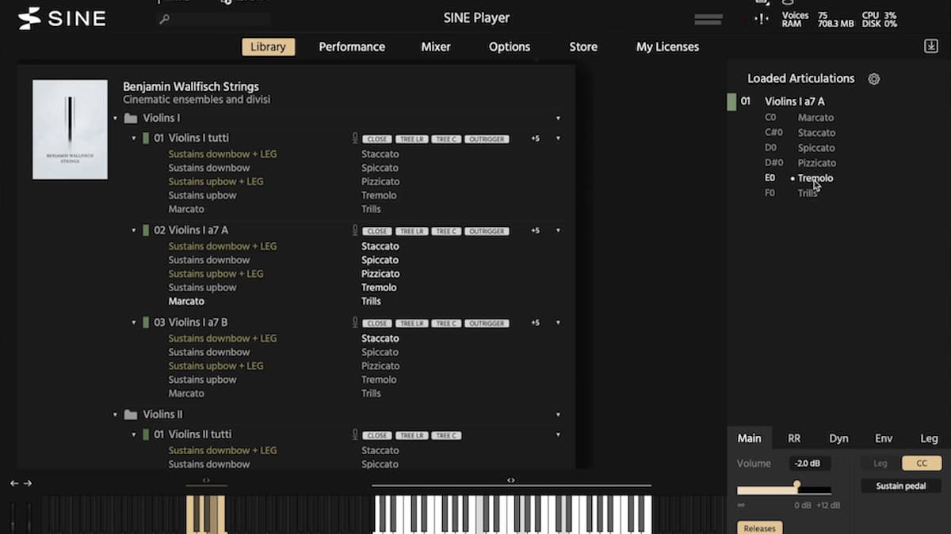This screenshot has width=951, height=534.
Task: Collapse the Violins I folder
Action: (115, 119)
